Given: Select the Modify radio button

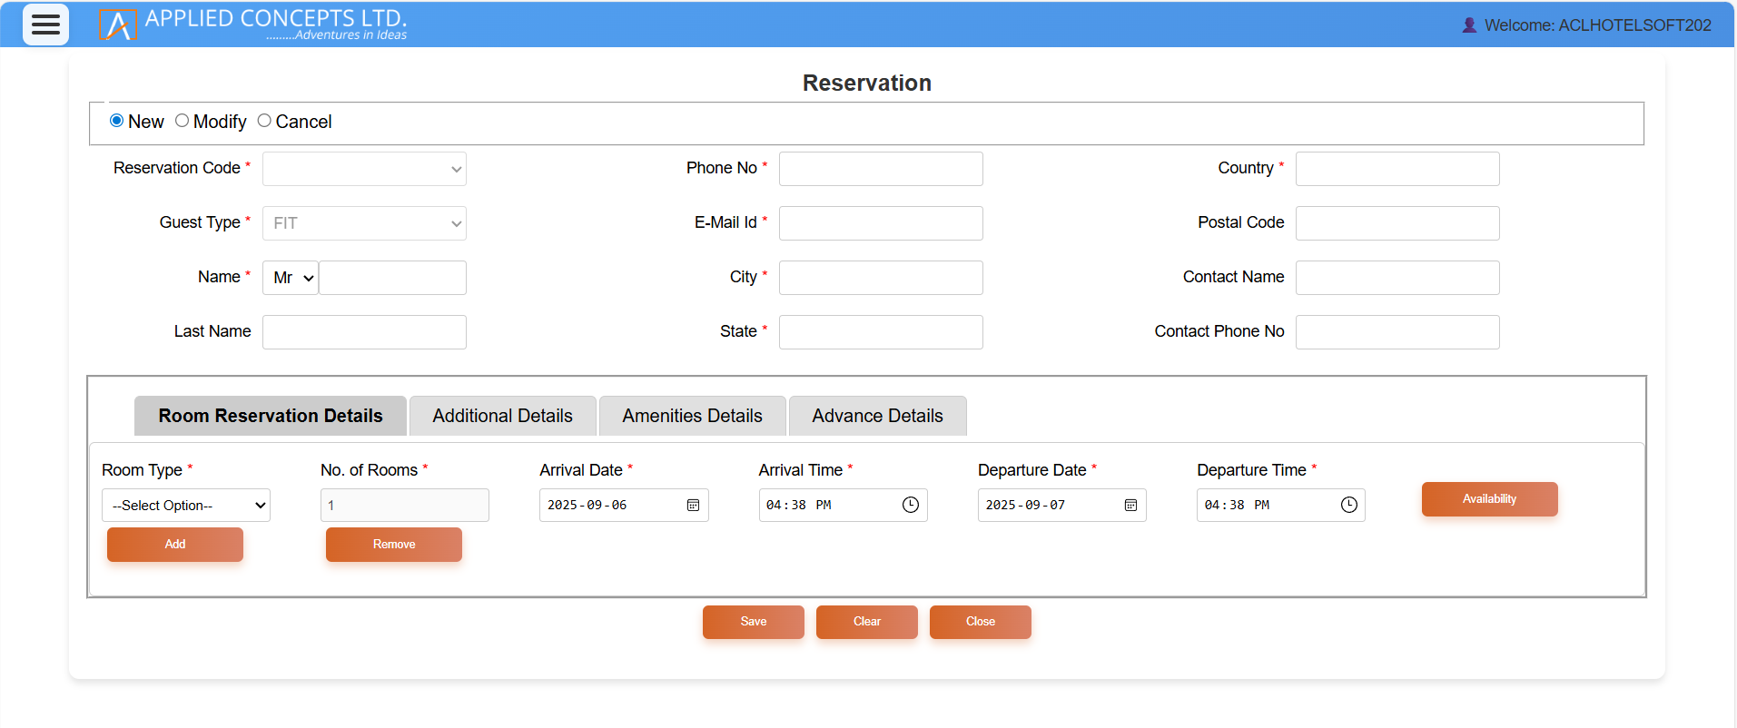Looking at the screenshot, I should click(x=183, y=121).
